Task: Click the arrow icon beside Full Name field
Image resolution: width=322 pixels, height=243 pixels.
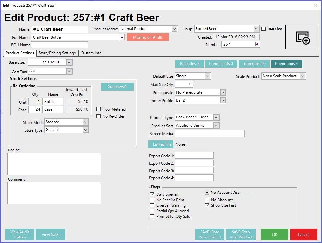Action: (x=122, y=37)
